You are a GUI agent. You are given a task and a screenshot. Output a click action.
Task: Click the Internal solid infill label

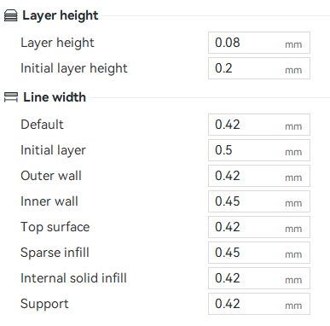pos(73,278)
